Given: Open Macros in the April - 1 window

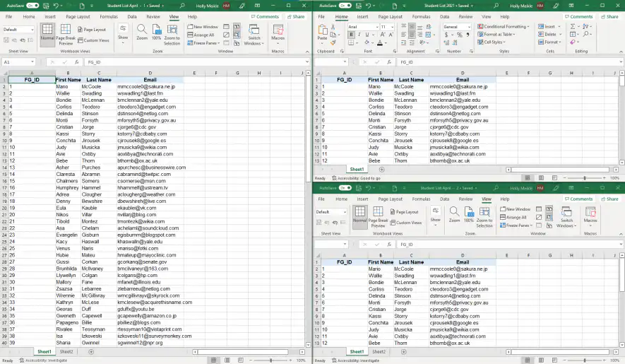Looking at the screenshot, I should pos(278,33).
